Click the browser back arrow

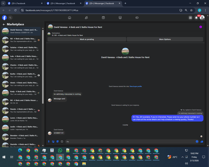coord(4,10)
